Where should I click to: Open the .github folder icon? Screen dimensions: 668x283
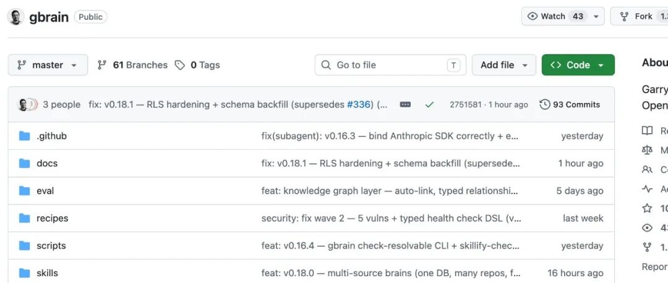[24, 136]
